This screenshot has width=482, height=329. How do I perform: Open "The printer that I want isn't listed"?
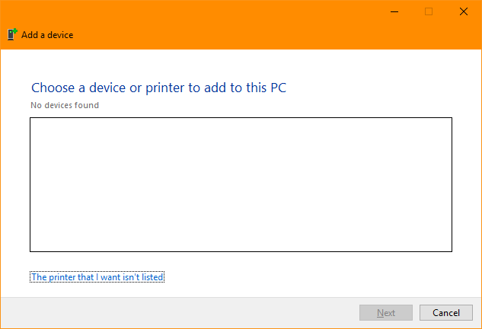click(97, 277)
